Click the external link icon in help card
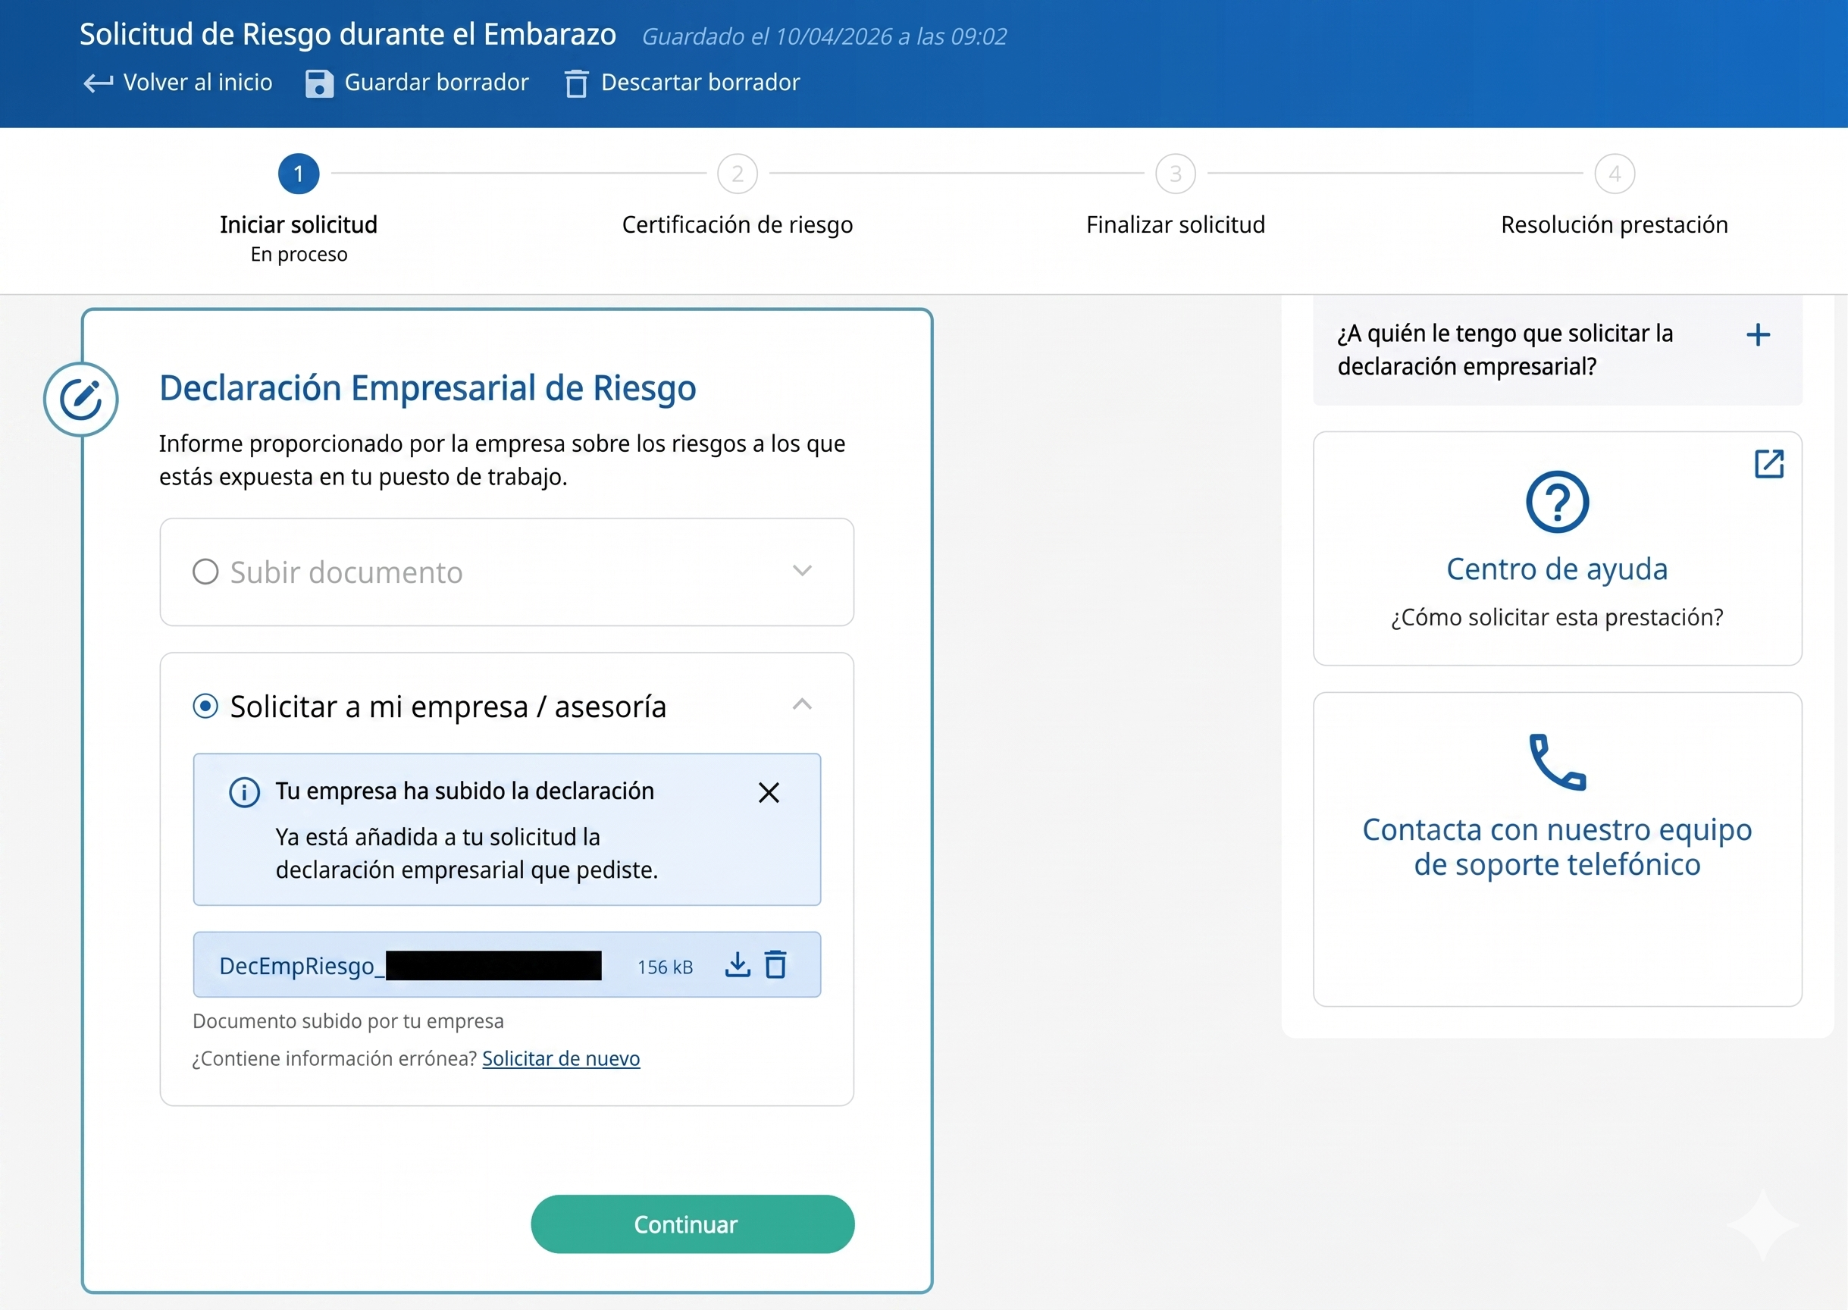Screen dimensions: 1848x1310 [x=1768, y=464]
